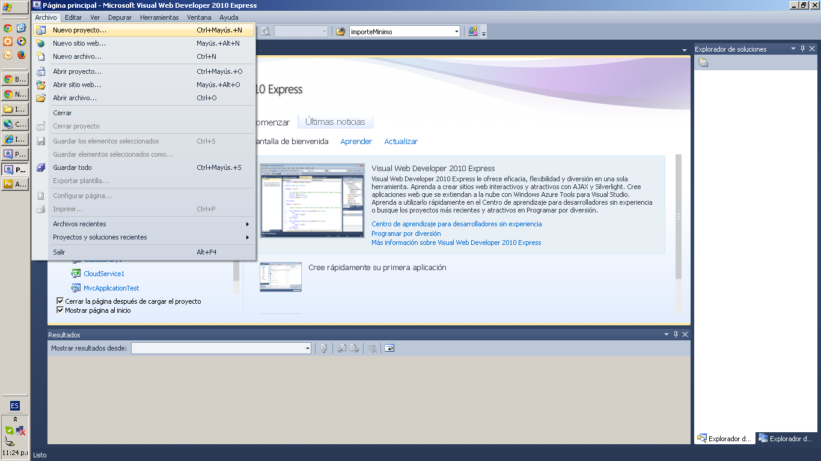Open the Depurar menu
Viewport: 821px width, 461px height.
[x=120, y=17]
